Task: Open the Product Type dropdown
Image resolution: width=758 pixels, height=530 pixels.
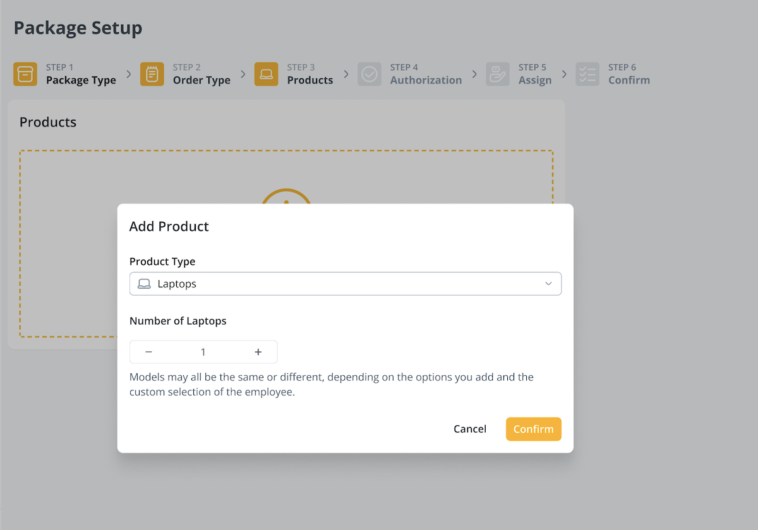Action: (345, 284)
